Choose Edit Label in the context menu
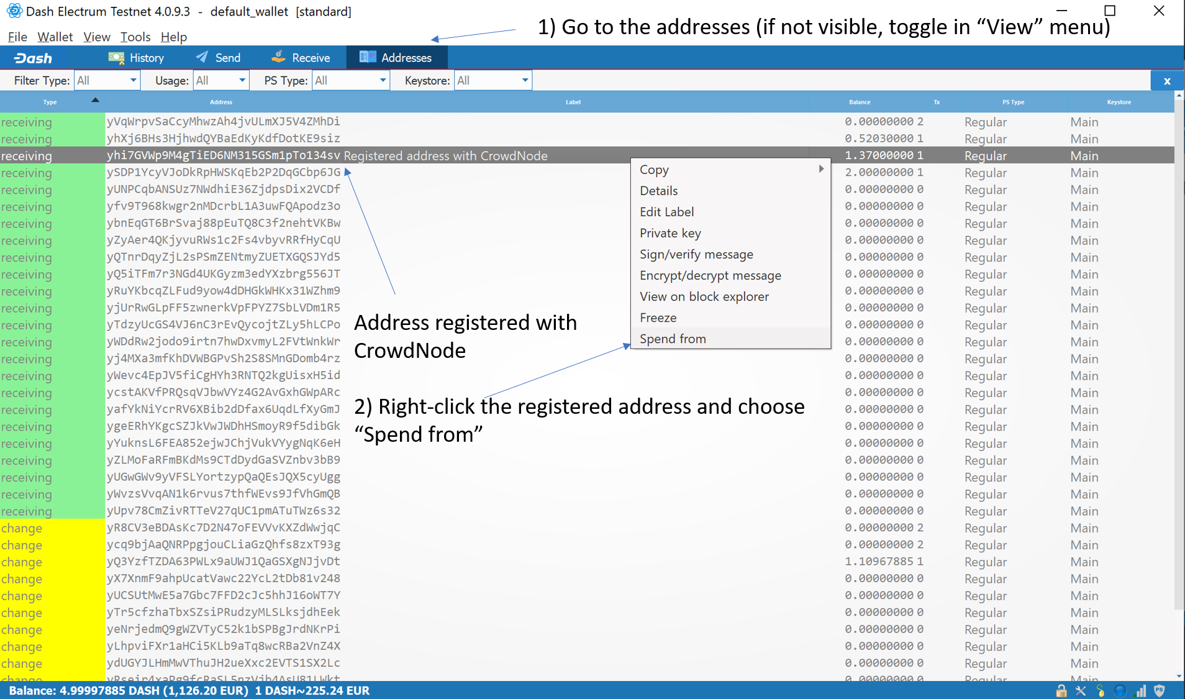Viewport: 1185px width, 699px height. click(x=731, y=212)
